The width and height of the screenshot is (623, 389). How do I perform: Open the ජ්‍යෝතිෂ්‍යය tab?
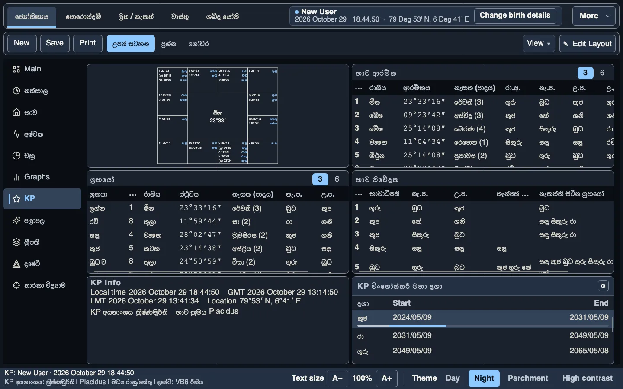[x=32, y=17]
